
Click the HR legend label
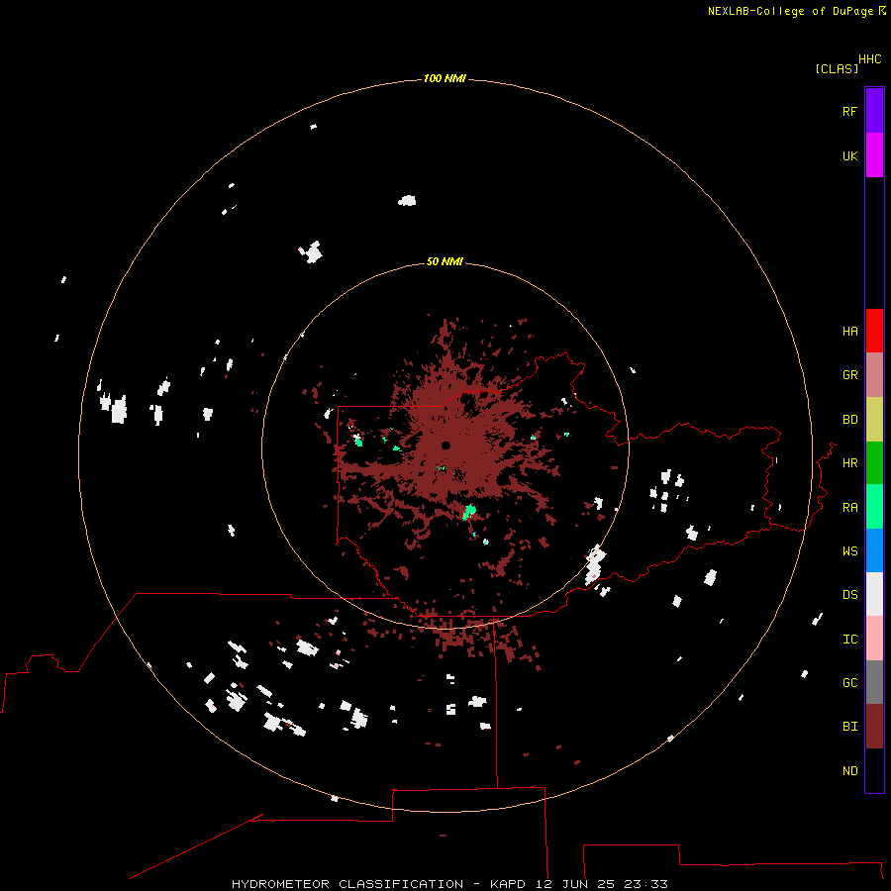coord(849,463)
